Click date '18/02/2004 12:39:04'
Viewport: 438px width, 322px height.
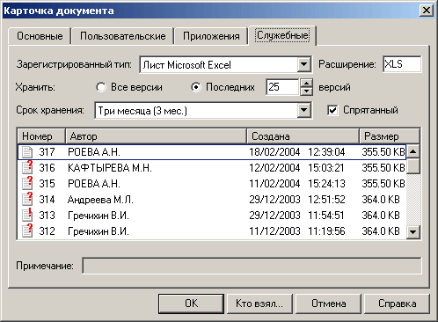[297, 152]
